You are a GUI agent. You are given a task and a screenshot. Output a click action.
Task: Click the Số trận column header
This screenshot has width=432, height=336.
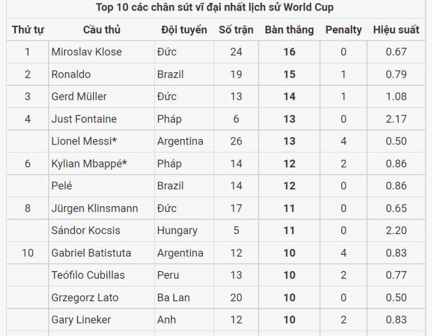[236, 30]
